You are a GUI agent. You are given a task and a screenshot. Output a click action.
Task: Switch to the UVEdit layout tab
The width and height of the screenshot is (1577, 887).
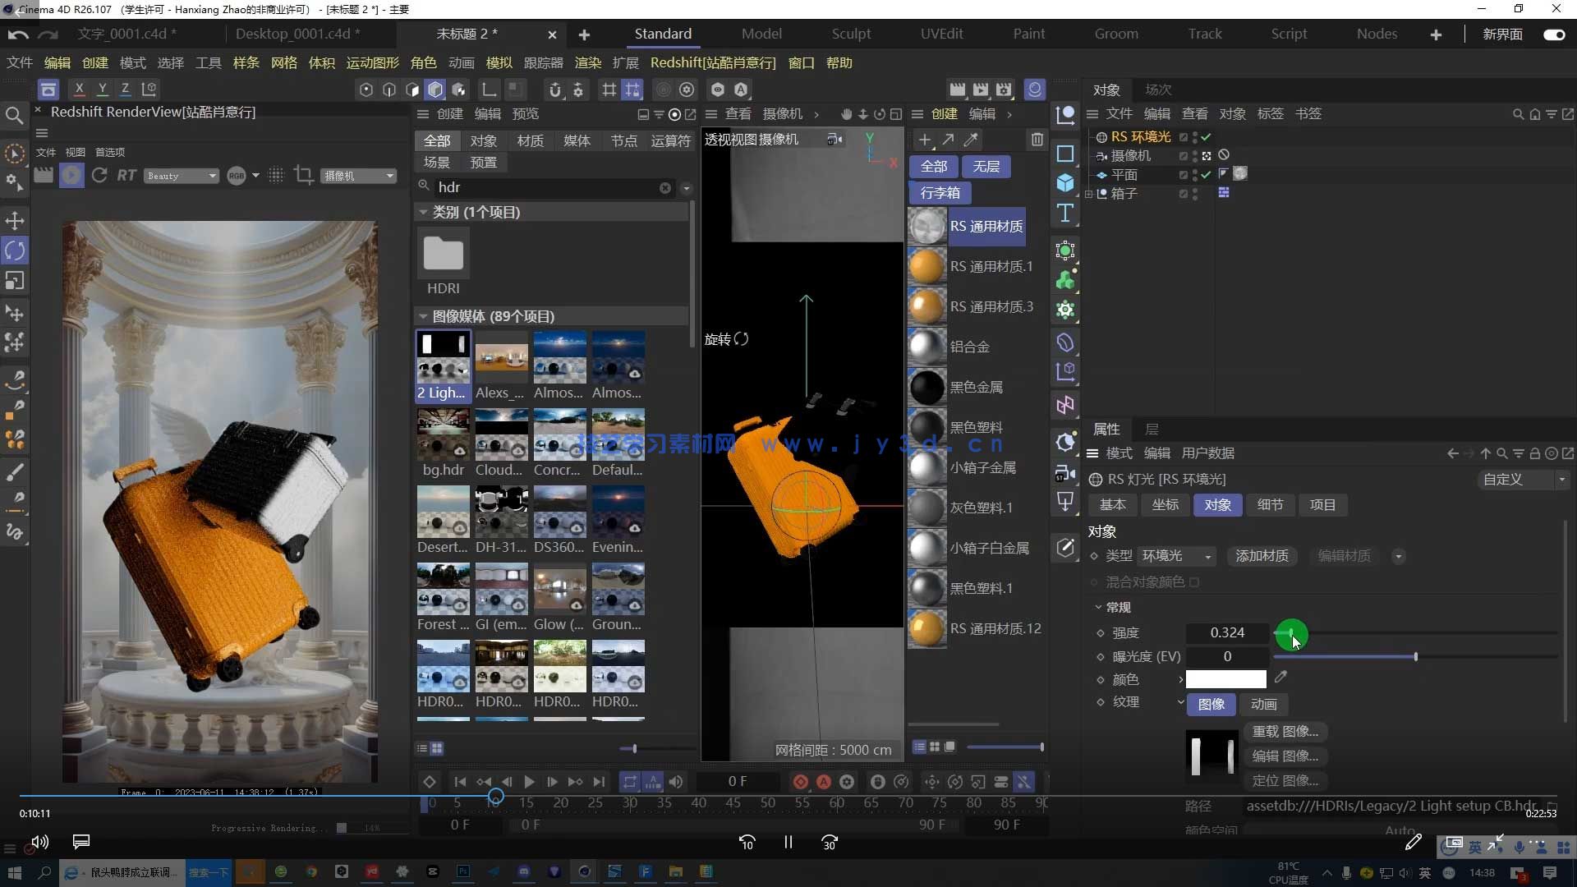coord(942,34)
